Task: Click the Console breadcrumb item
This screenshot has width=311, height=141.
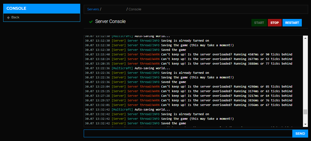Action: (x=135, y=9)
